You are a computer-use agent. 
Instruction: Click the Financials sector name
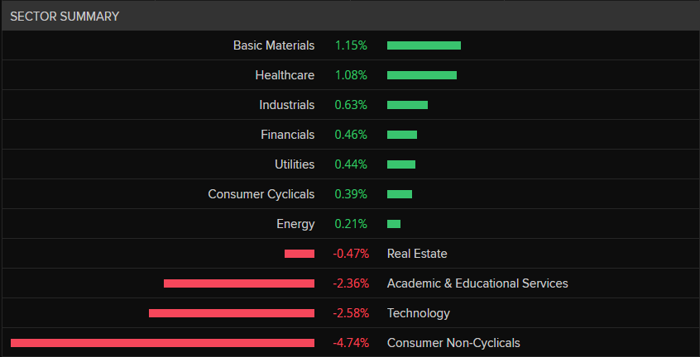coord(287,135)
